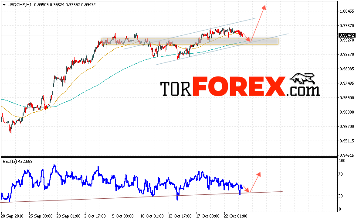Click the 1.00455 price axis label
356x221 pixels.
347,11
